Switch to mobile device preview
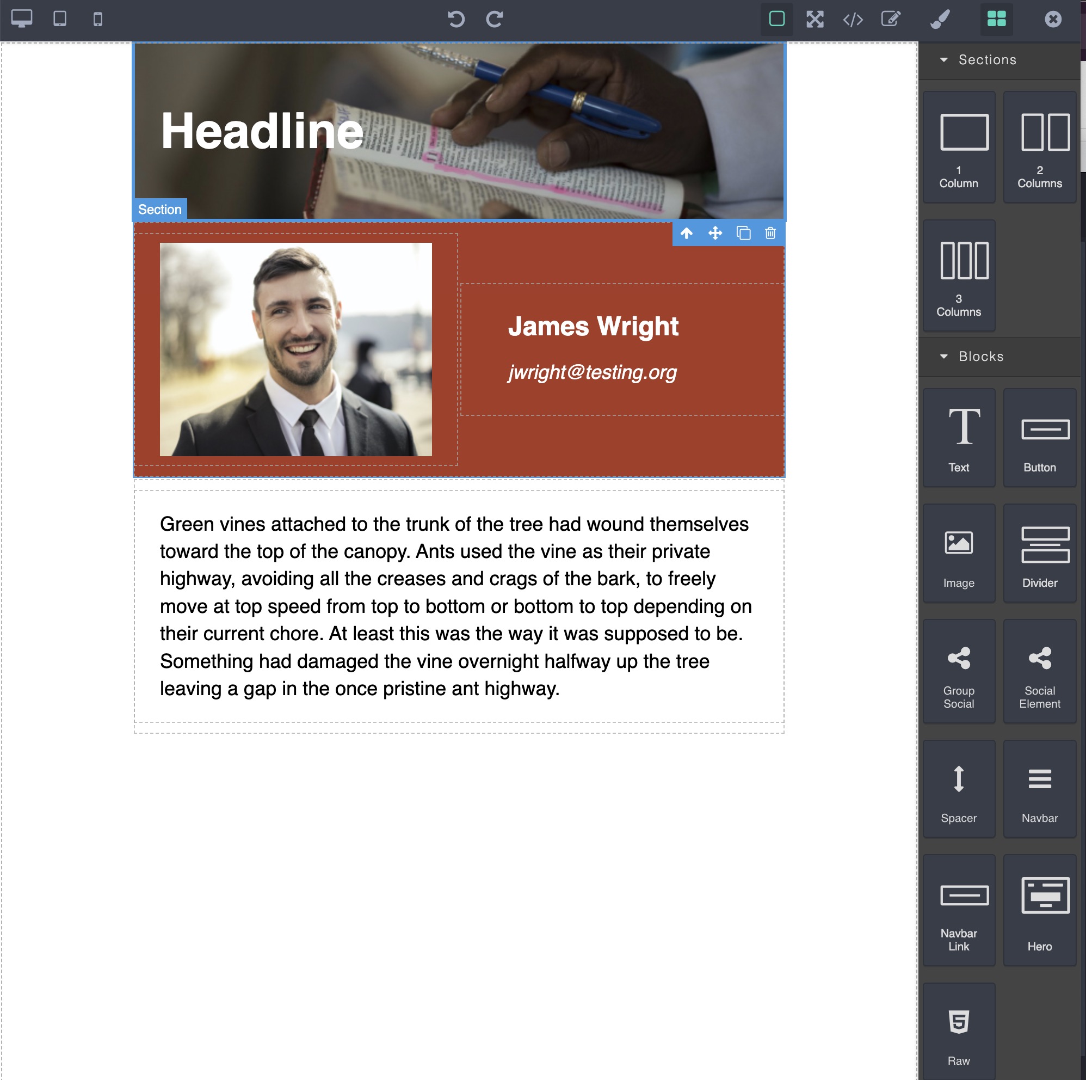 click(x=98, y=19)
